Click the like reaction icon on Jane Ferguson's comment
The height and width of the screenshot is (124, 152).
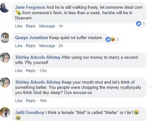coord(139,24)
